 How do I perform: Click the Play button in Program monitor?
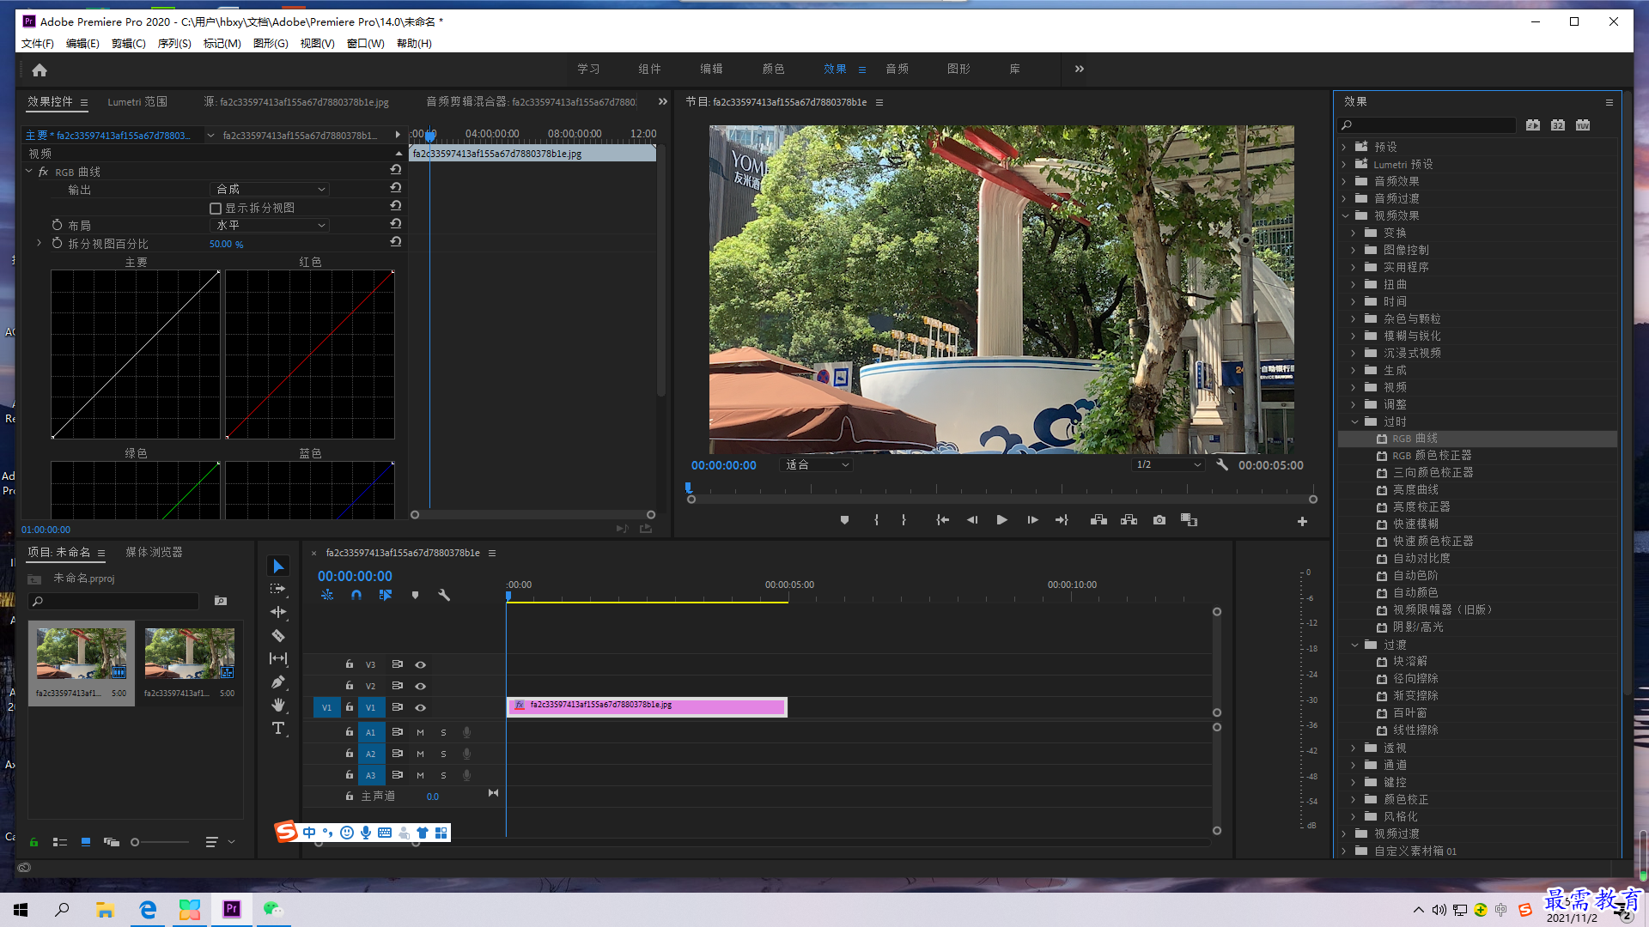pos(1001,520)
